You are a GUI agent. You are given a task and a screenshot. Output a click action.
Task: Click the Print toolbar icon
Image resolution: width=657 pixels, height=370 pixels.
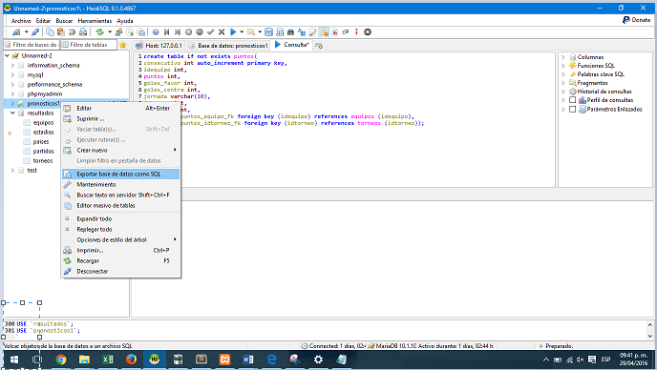(x=83, y=32)
